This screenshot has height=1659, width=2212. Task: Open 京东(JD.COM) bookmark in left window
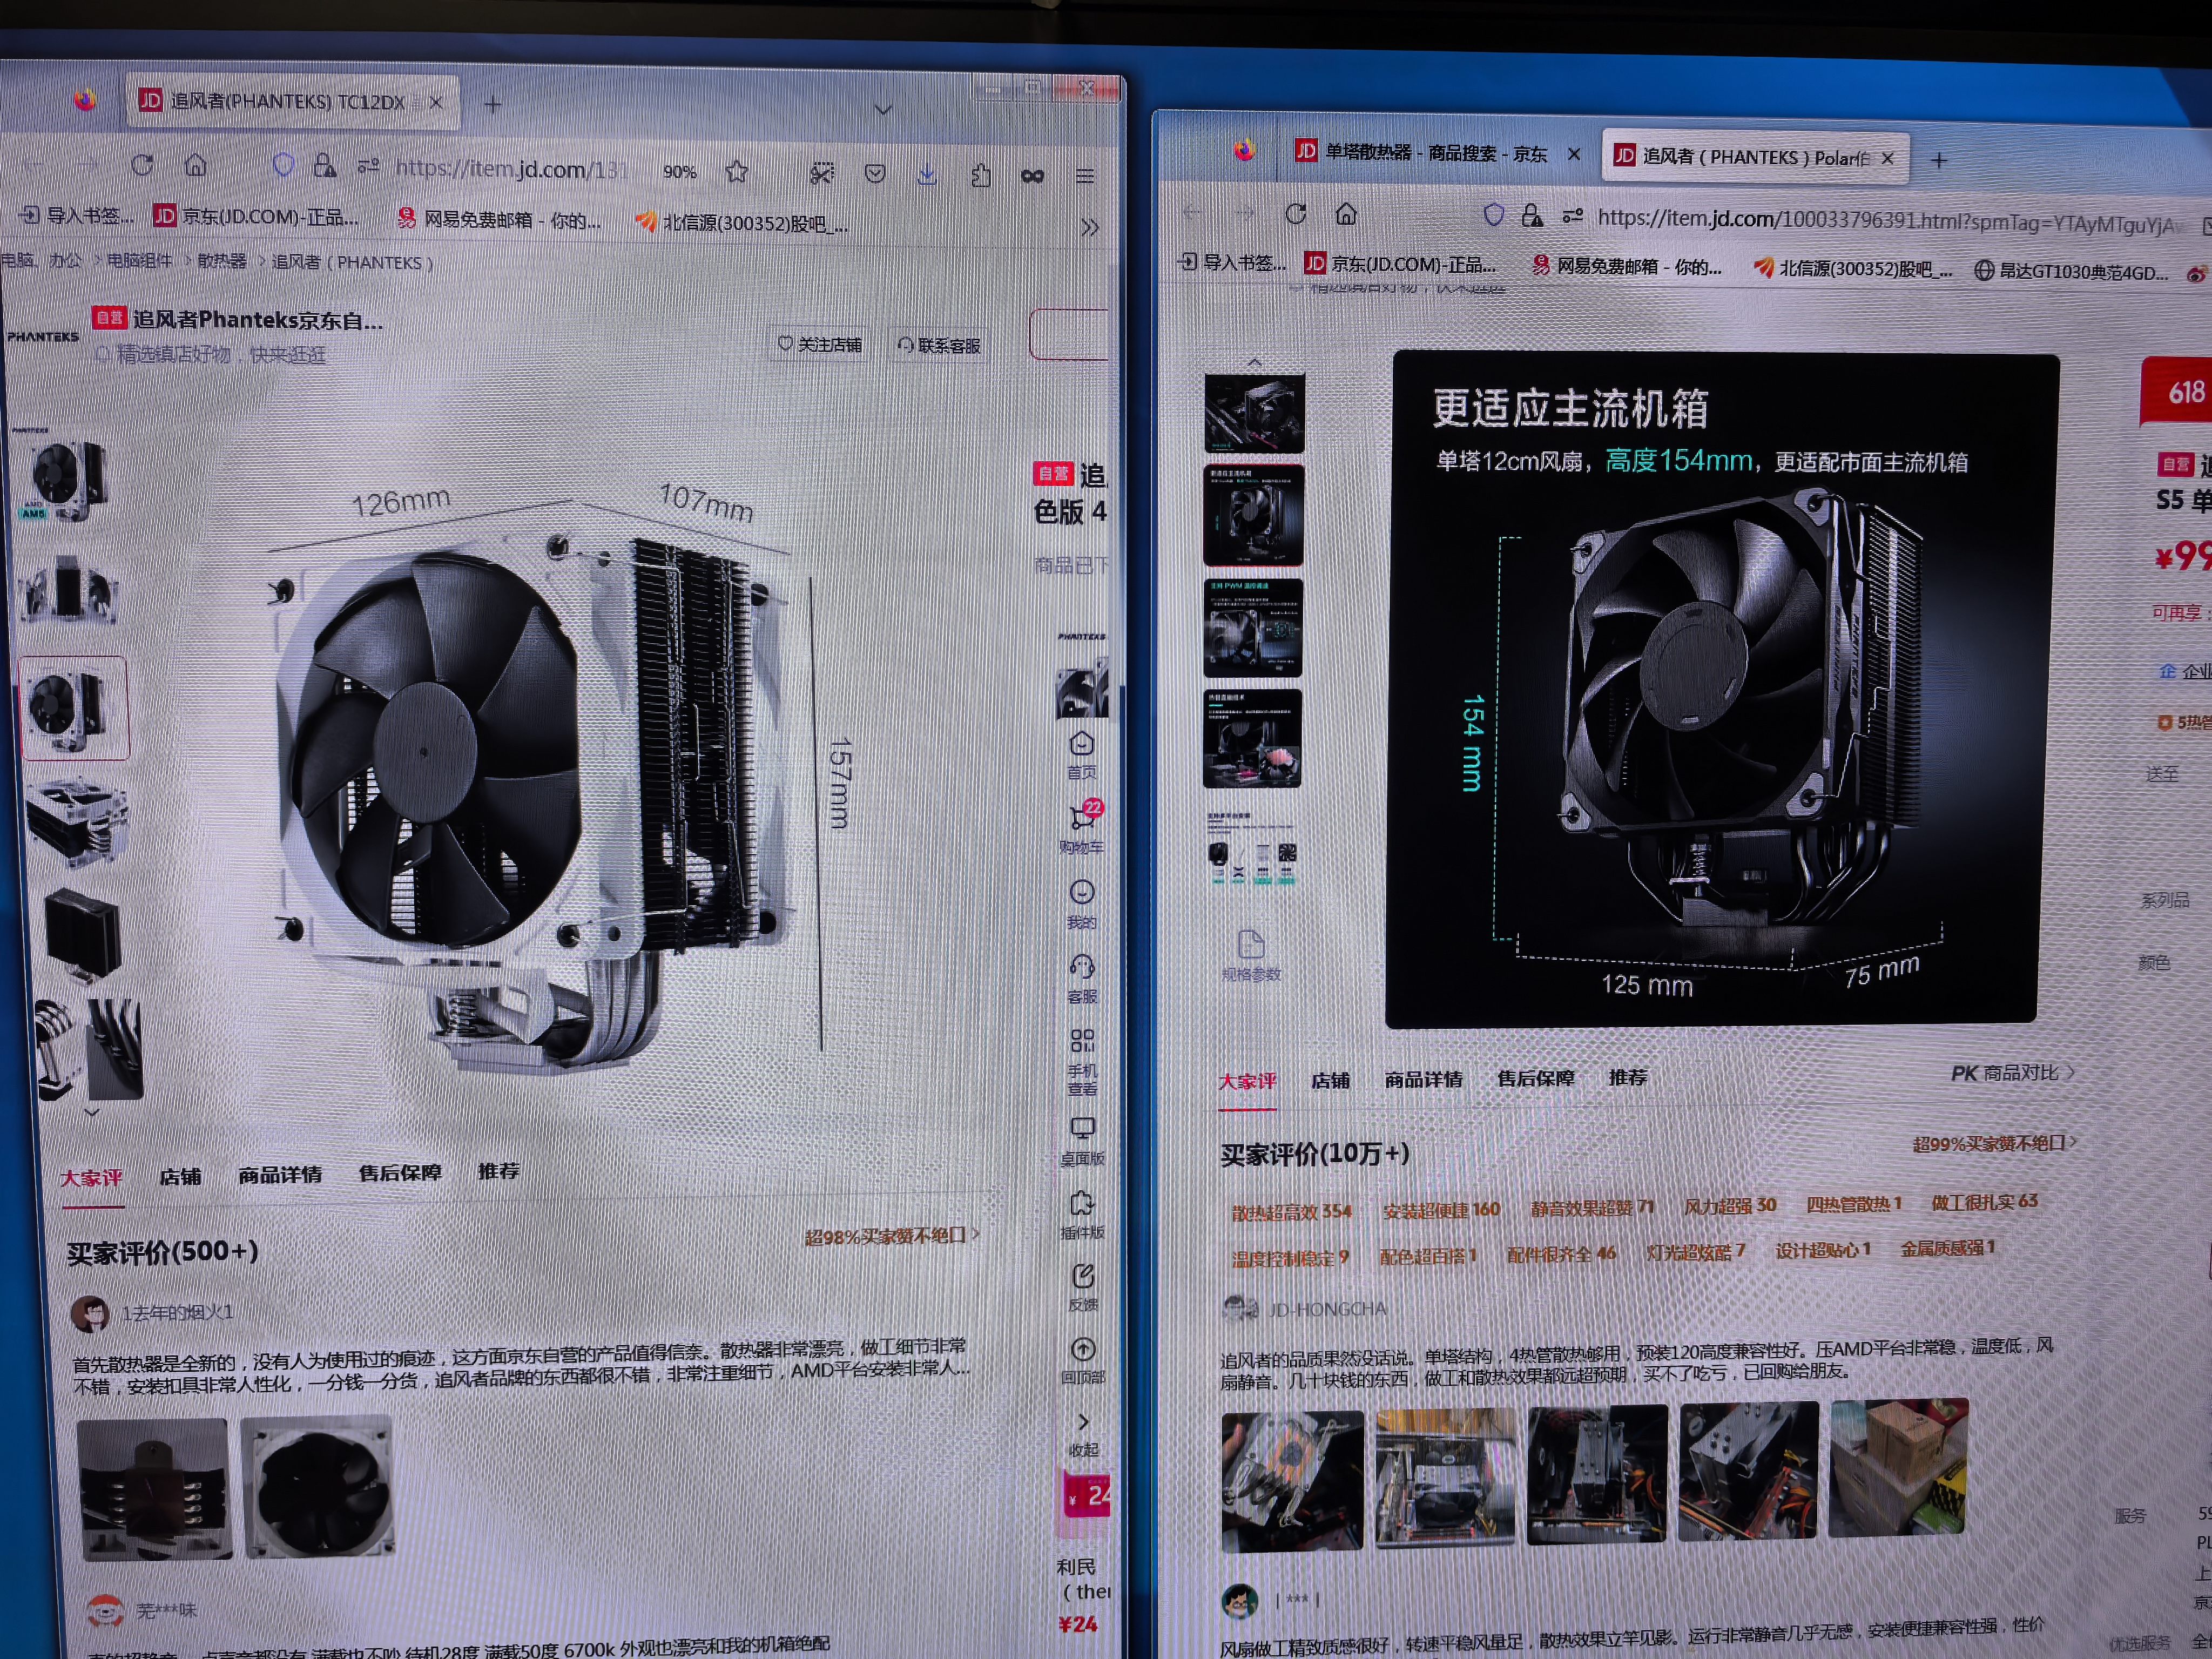[256, 217]
